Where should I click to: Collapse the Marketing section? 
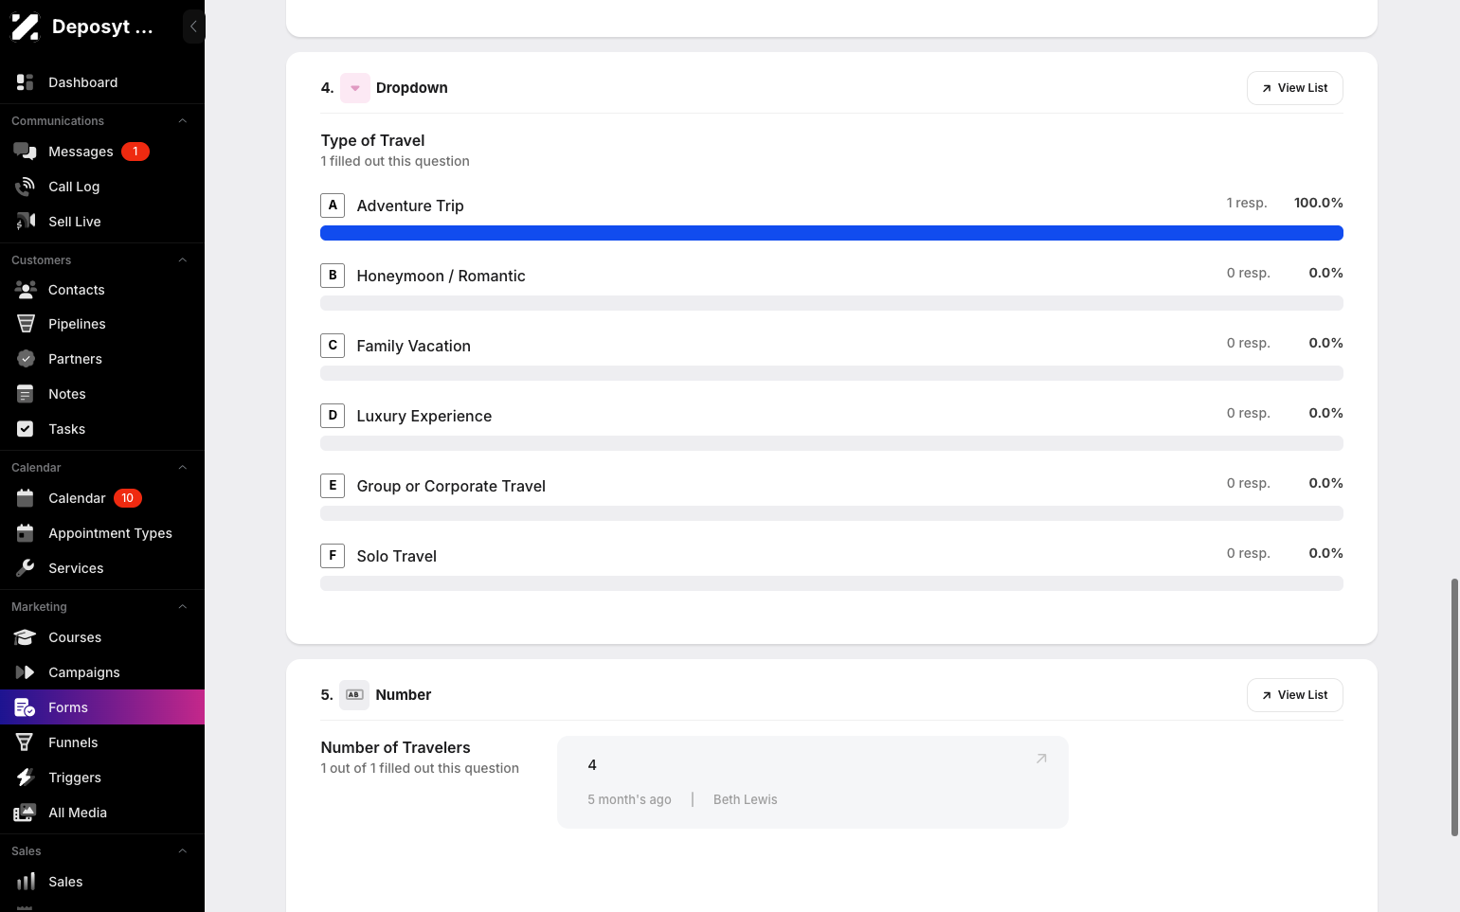coord(183,607)
